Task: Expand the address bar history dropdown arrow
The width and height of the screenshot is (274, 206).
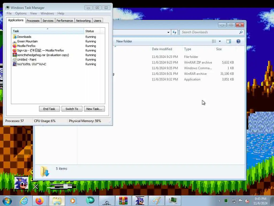Action: click(x=168, y=32)
